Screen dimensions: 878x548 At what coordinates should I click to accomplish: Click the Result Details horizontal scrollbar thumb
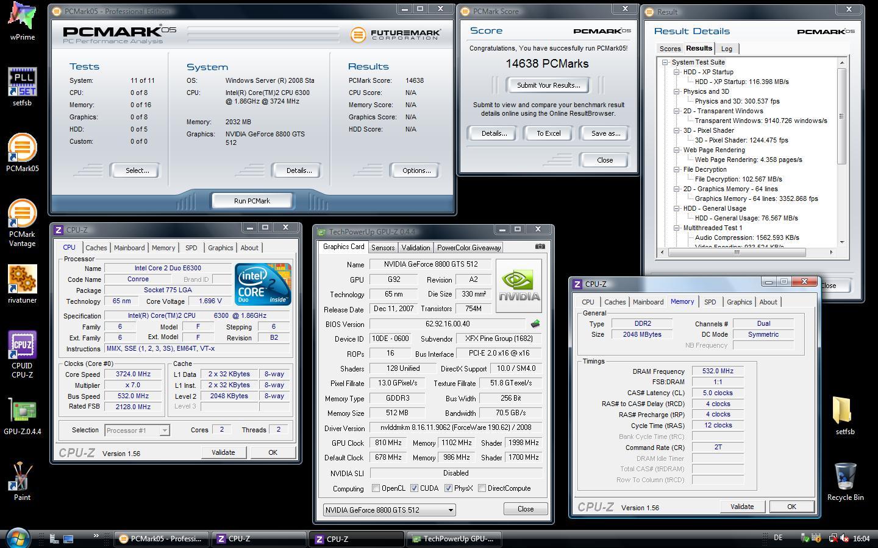(737, 251)
